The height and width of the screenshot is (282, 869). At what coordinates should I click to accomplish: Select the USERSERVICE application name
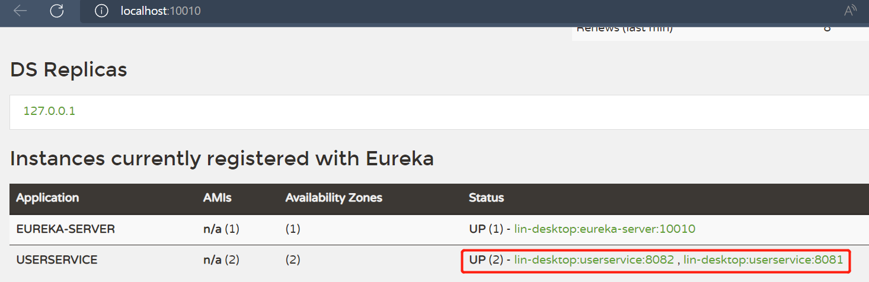pos(57,259)
